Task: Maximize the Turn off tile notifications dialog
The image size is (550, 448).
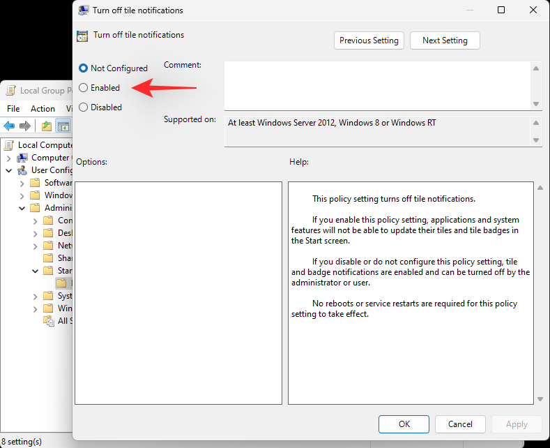Action: tap(501, 10)
